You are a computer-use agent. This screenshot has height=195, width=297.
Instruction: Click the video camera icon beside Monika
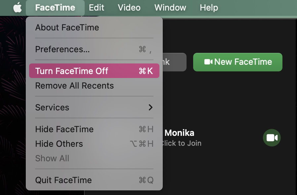(272, 137)
